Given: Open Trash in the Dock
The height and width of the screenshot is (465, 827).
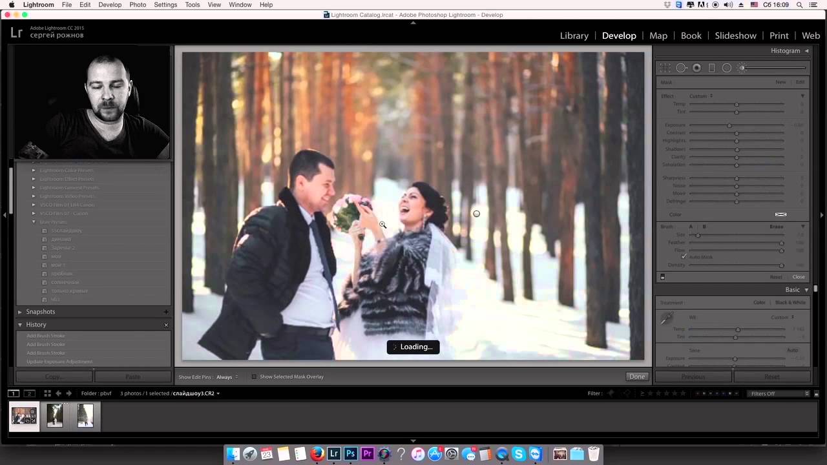Looking at the screenshot, I should [594, 454].
